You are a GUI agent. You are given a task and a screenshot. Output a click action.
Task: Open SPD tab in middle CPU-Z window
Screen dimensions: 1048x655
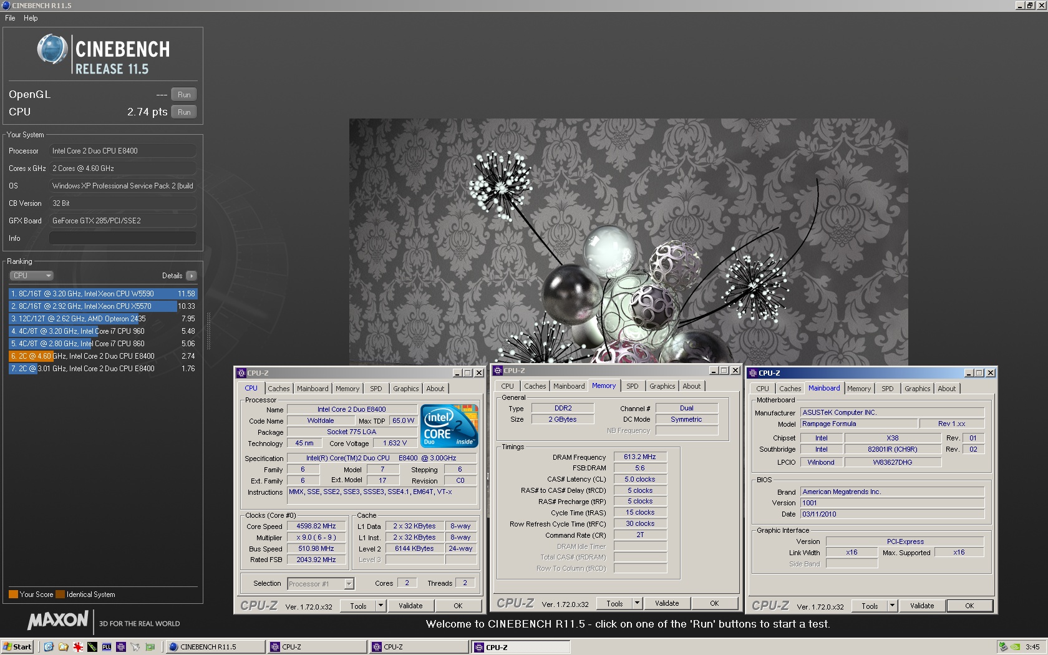[x=632, y=386]
